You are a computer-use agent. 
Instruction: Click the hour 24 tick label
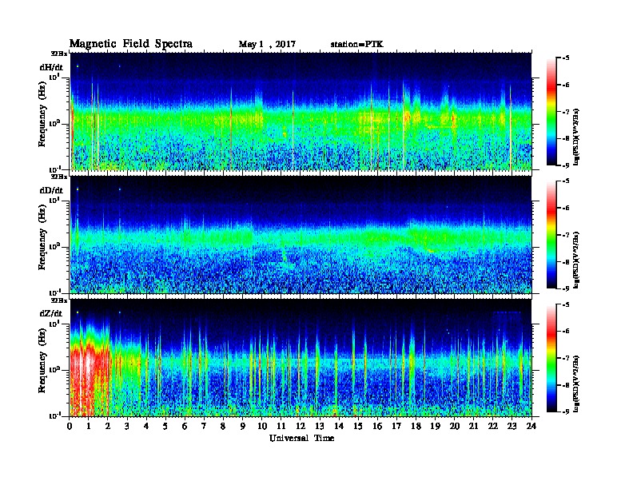tap(532, 426)
